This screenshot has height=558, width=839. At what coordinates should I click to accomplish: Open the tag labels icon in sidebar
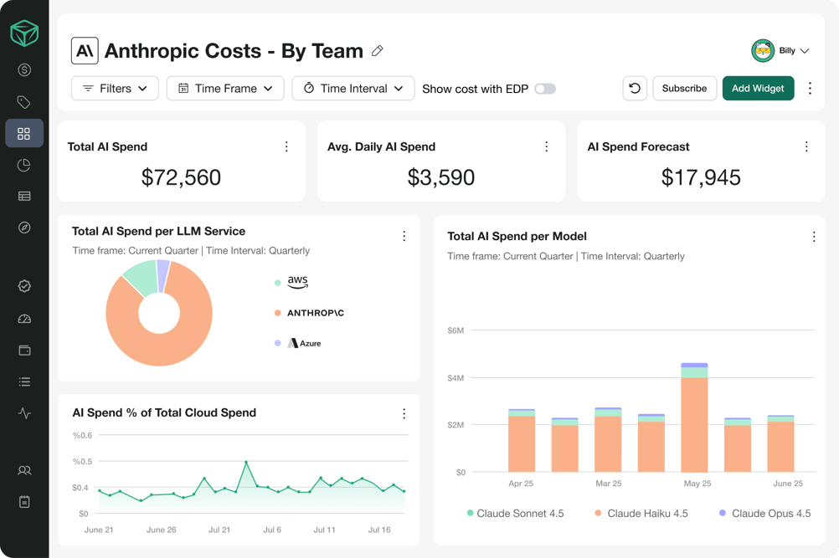(x=24, y=102)
